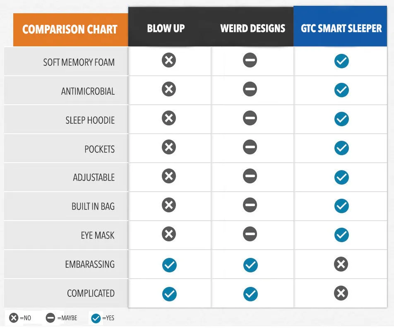Click the minus icon for Weird Designs Antimicrobial

click(x=250, y=89)
